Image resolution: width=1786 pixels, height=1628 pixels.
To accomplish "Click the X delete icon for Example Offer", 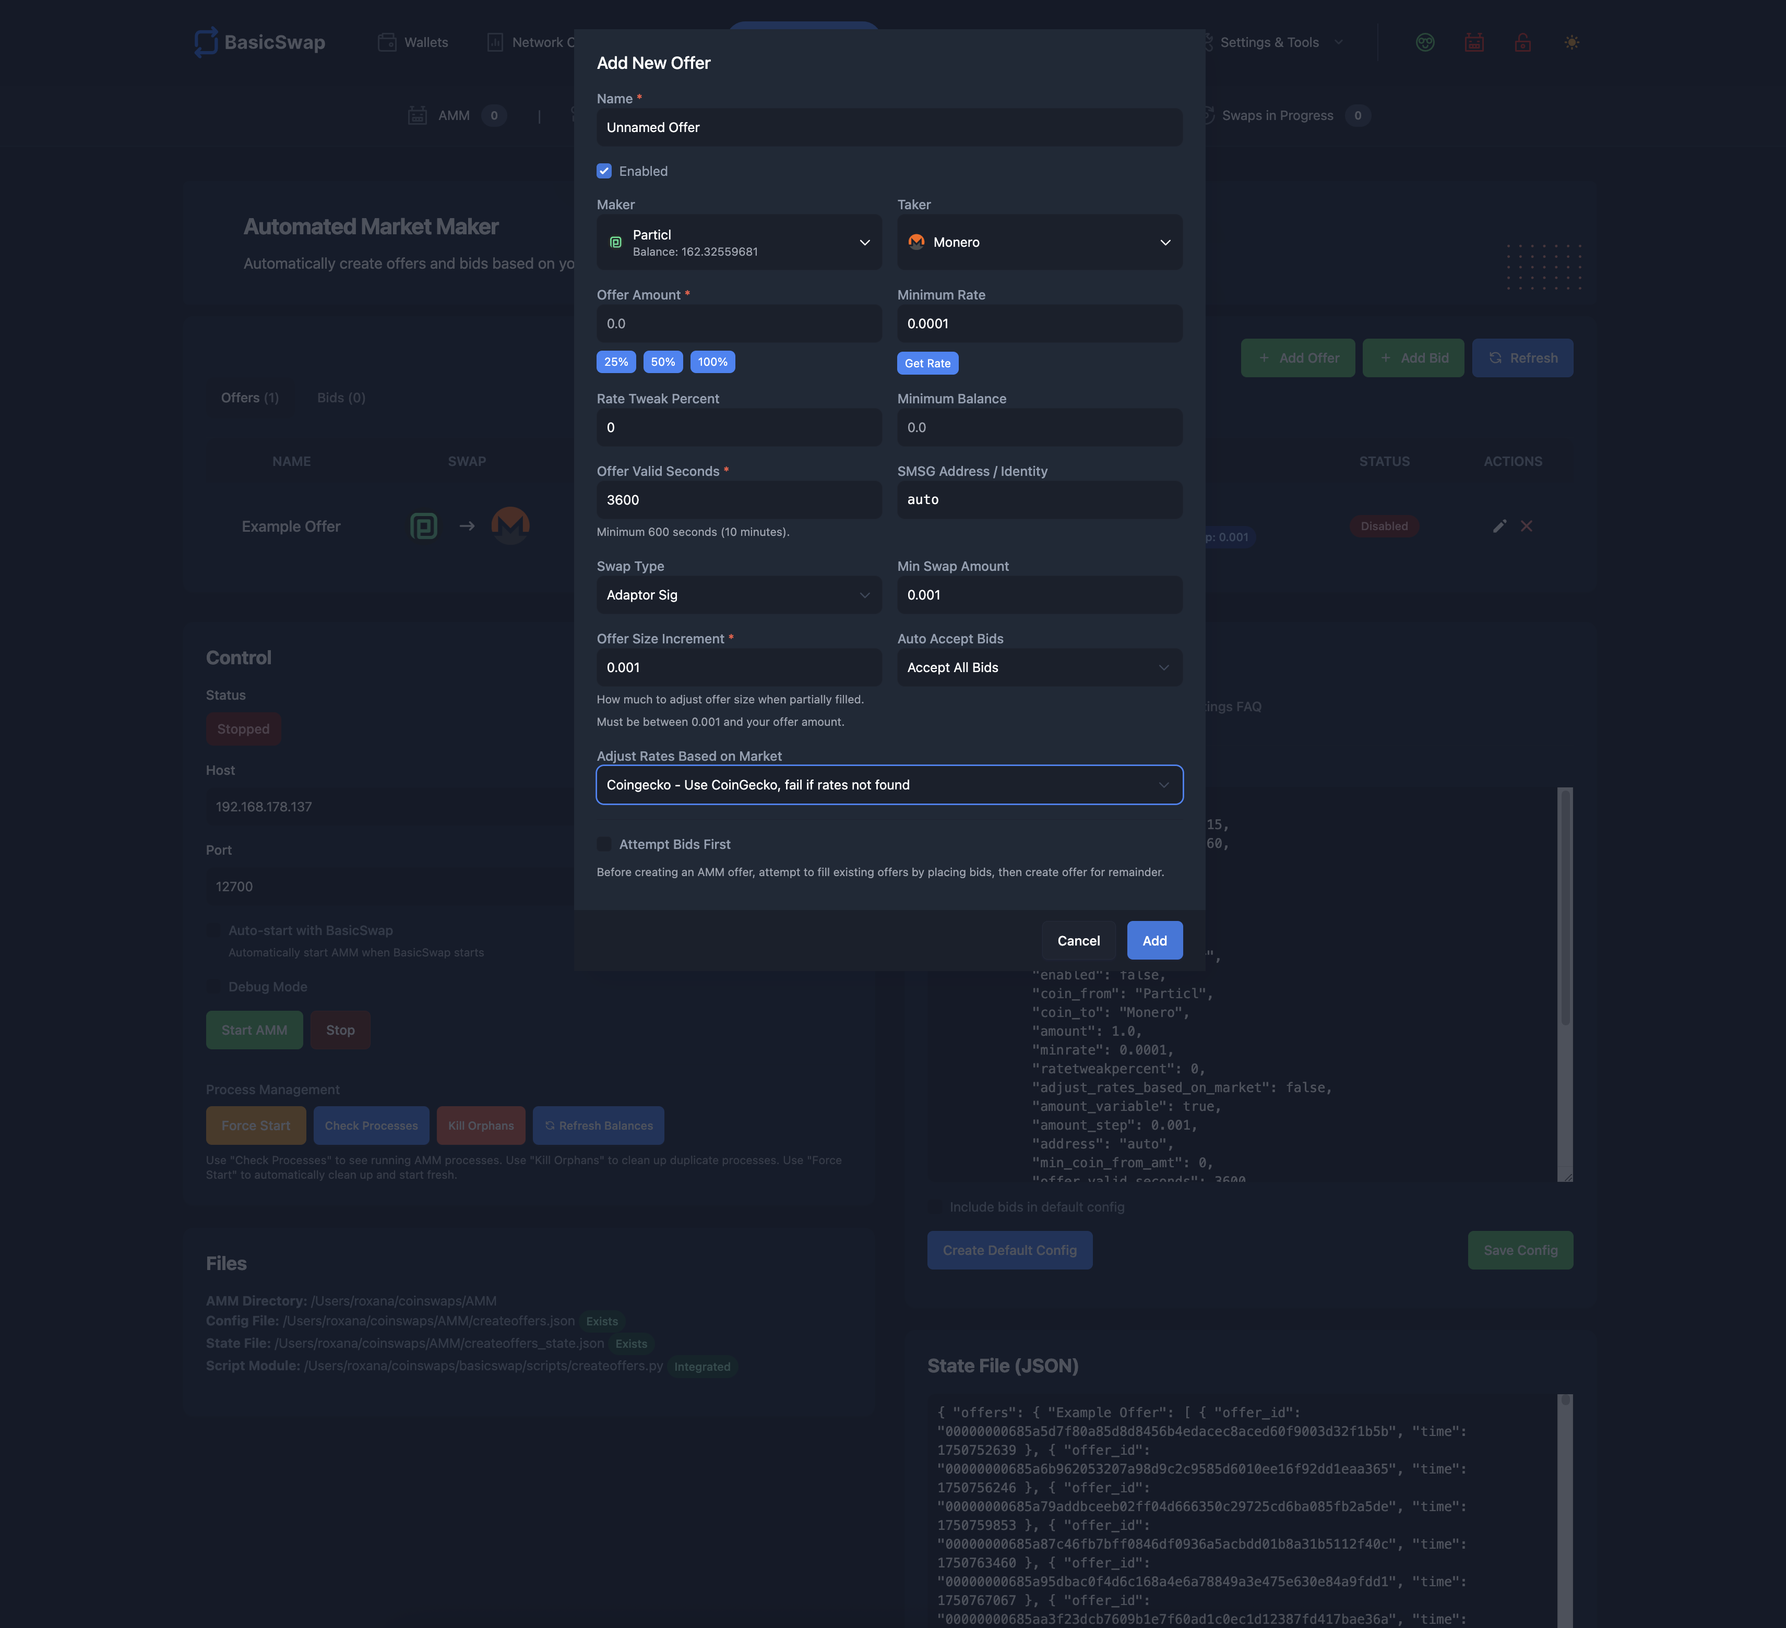I will pyautogui.click(x=1527, y=526).
